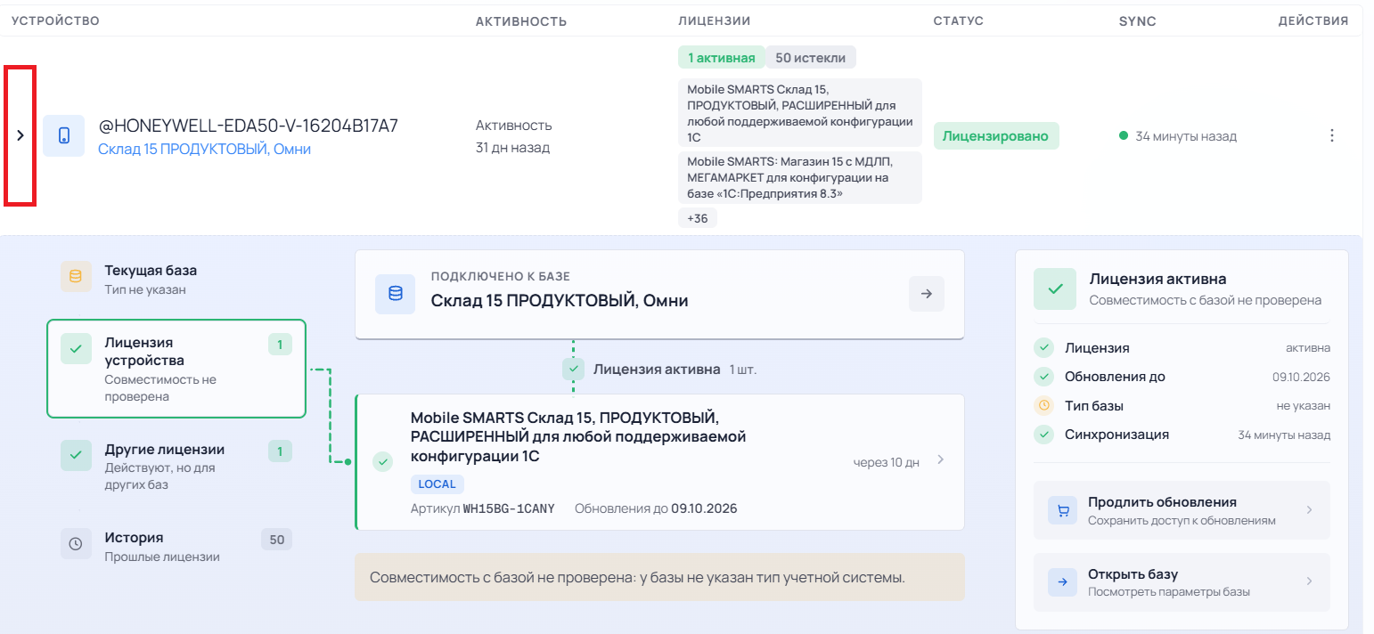Screen dimensions: 1374x634
Task: Click check icon in the Лицензия активна row
Action: (x=1043, y=348)
